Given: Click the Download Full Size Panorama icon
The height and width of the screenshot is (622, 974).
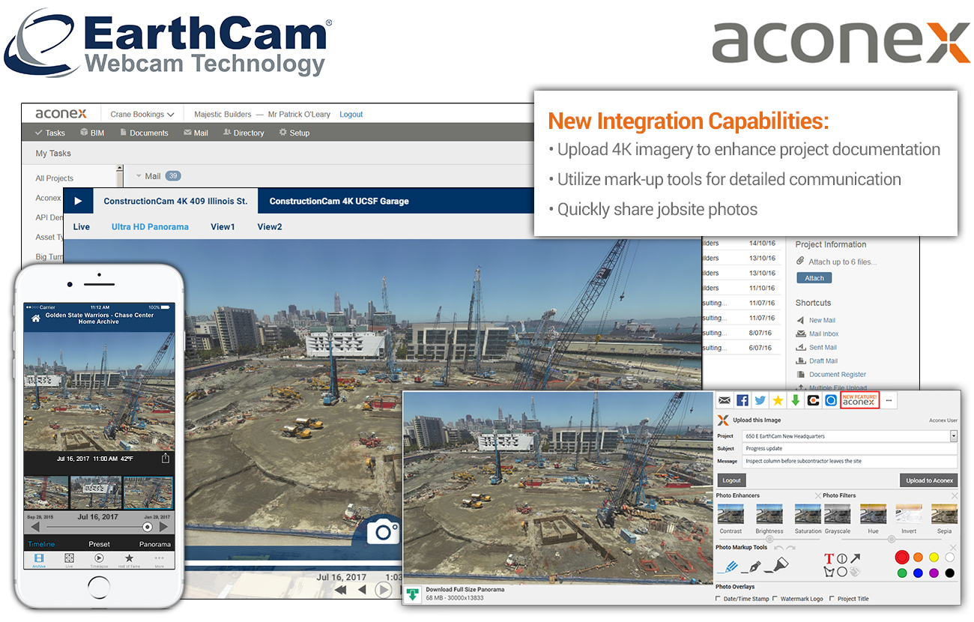Looking at the screenshot, I should (x=413, y=594).
